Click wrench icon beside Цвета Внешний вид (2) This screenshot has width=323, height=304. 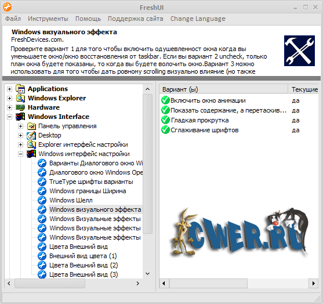(42, 265)
